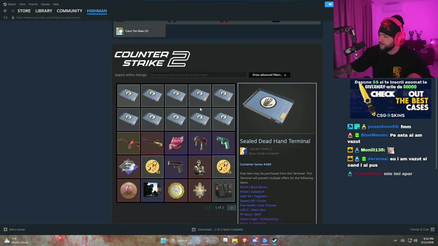
Task: Open M249 | Bock Blocks link
Action: click(x=254, y=187)
